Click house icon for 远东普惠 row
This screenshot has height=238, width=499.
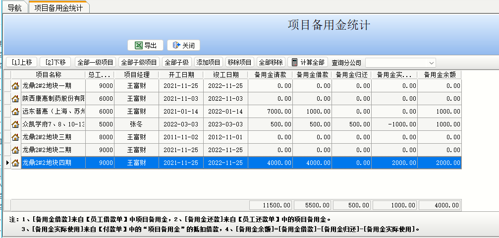pos(15,112)
